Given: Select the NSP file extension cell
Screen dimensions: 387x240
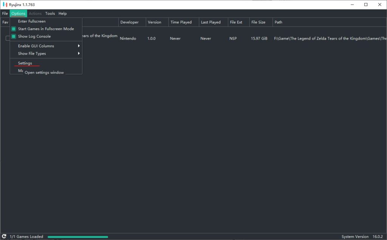Looking at the screenshot, I should [x=233, y=38].
